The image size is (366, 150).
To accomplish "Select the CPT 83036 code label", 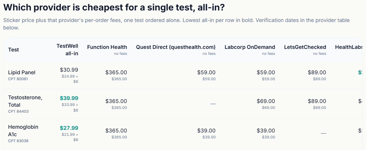I will 18,141.
